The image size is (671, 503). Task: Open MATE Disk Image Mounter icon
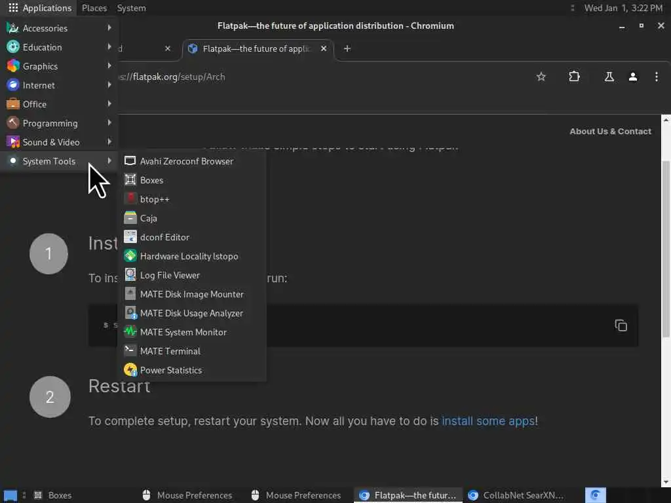point(130,294)
